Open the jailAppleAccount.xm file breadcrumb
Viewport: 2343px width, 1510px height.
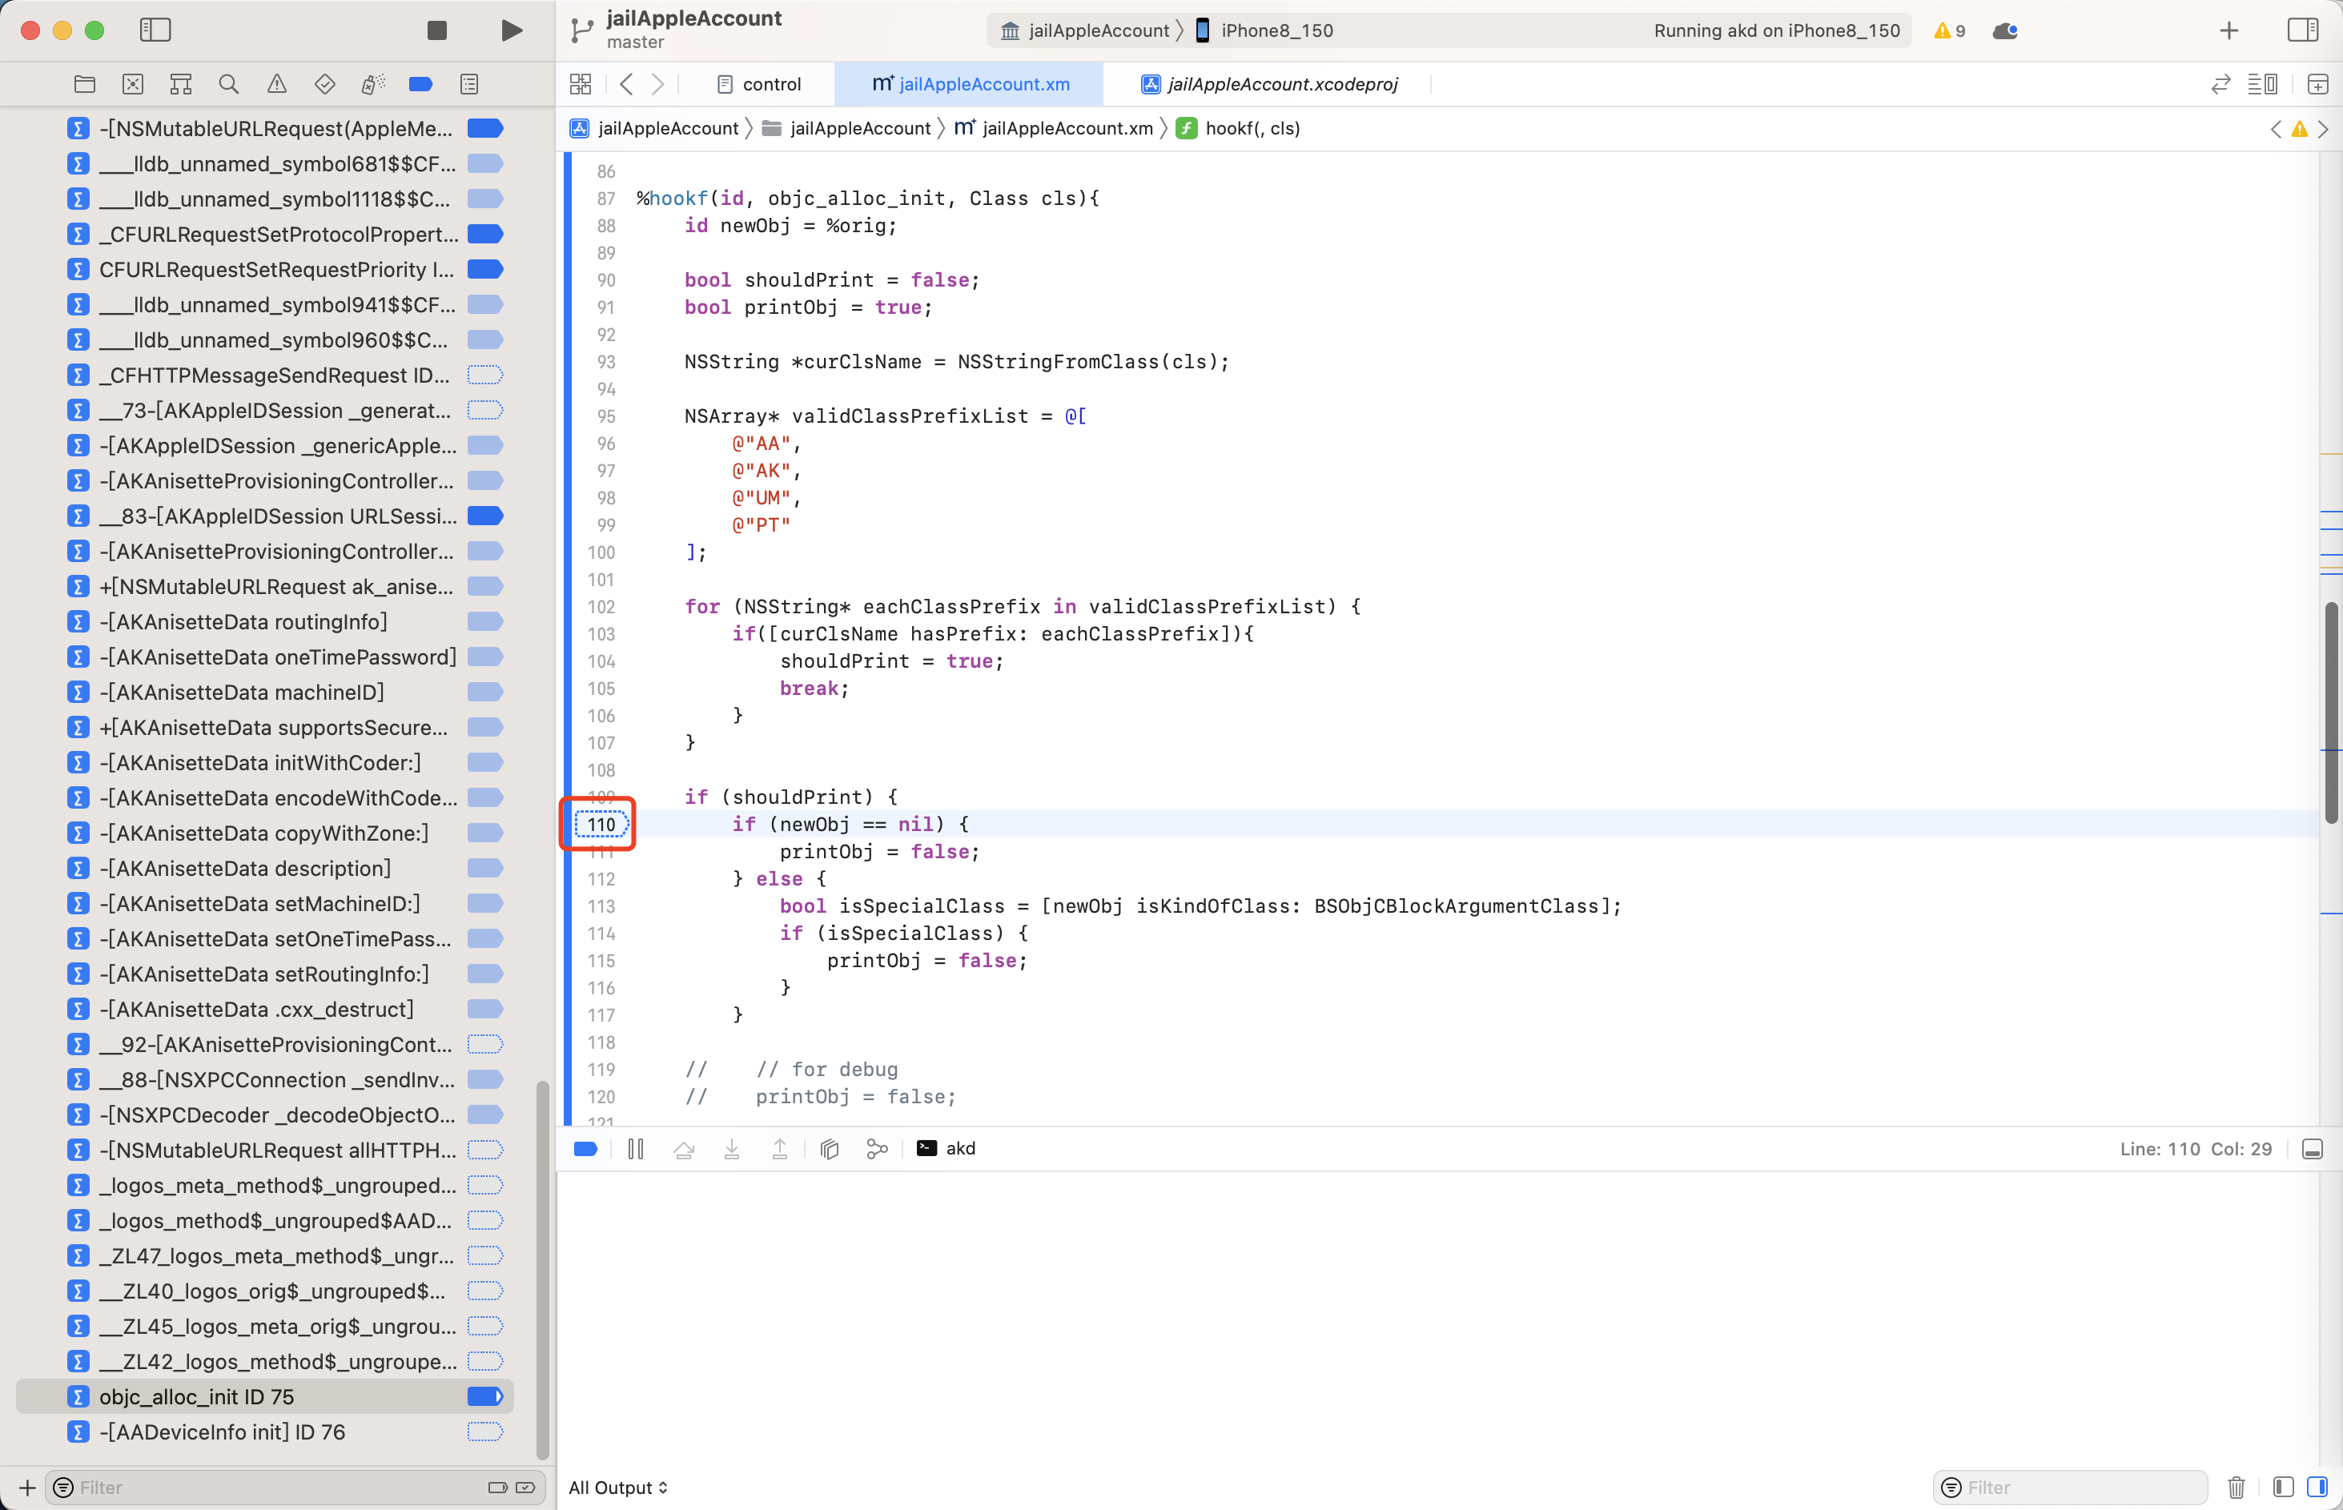[1055, 128]
